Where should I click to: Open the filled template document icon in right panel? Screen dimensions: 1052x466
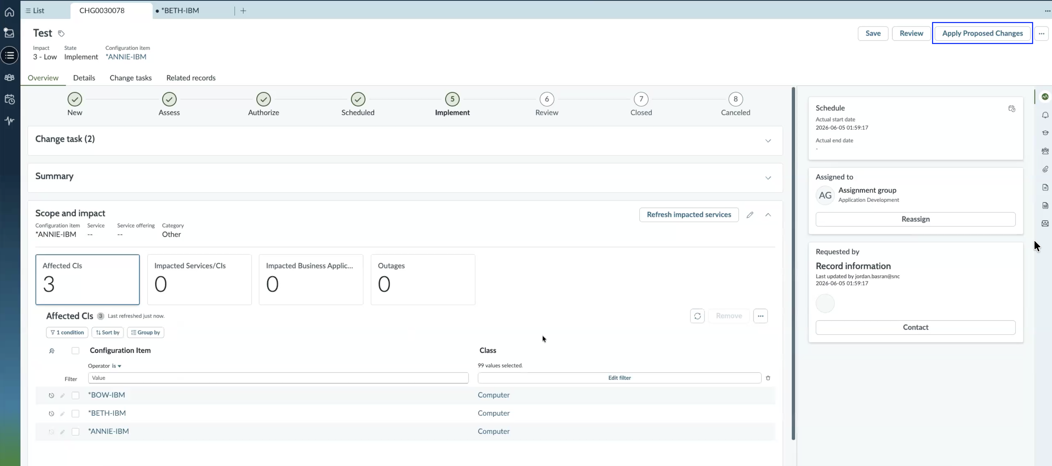pyautogui.click(x=1045, y=205)
